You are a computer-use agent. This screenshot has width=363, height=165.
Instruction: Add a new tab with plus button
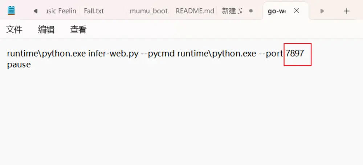point(347,11)
